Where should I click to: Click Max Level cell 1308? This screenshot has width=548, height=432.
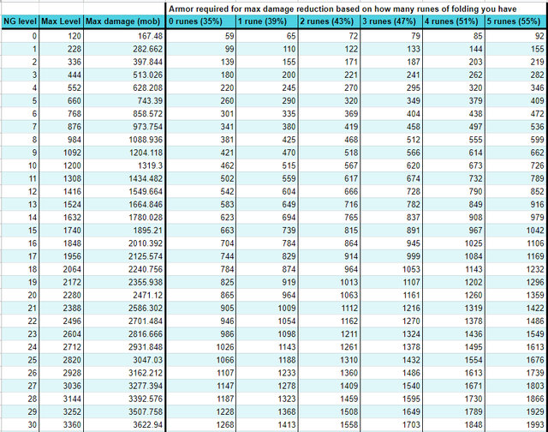[x=61, y=178]
